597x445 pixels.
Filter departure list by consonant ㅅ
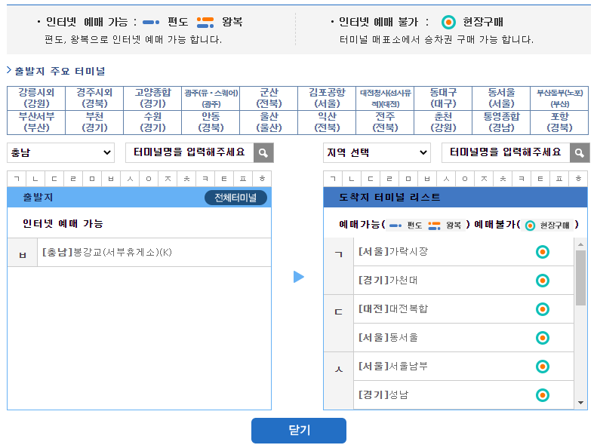[x=130, y=179]
